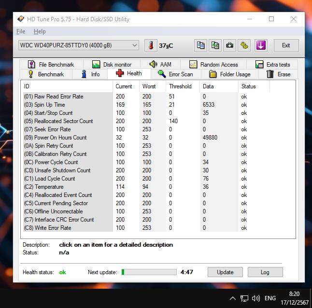Select the Load Cycle Count row
The width and height of the screenshot is (312, 308).
[x=146, y=179]
